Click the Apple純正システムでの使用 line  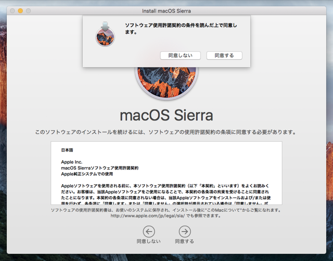click(87, 174)
